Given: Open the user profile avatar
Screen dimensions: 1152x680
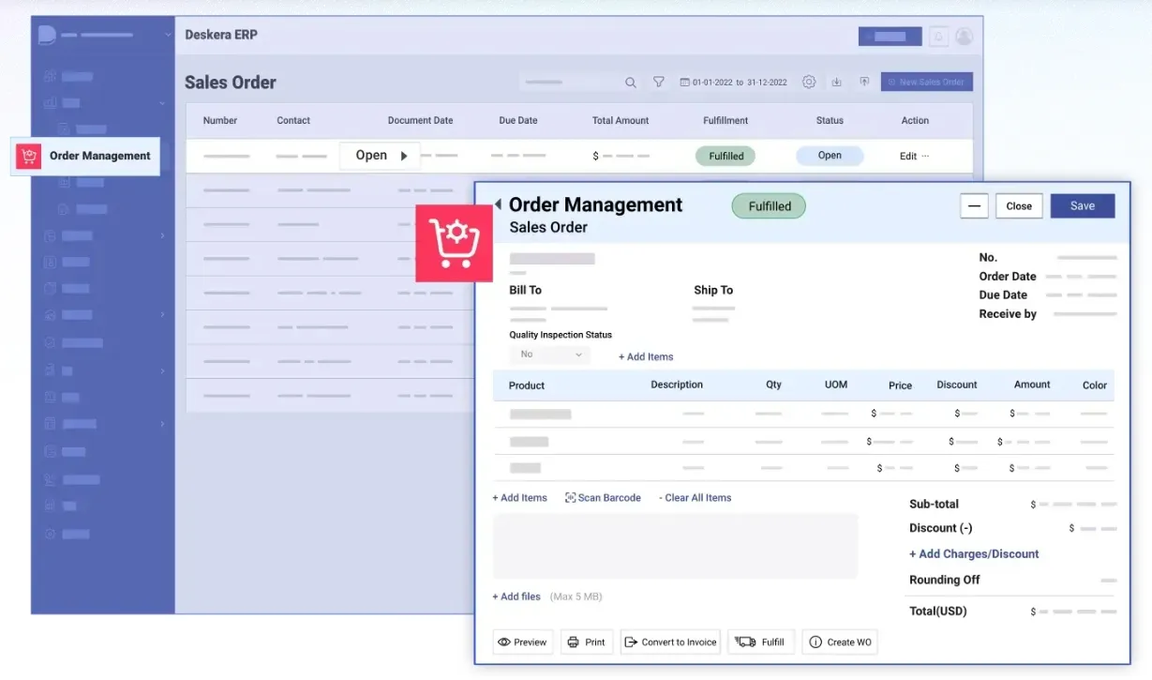Looking at the screenshot, I should [965, 37].
